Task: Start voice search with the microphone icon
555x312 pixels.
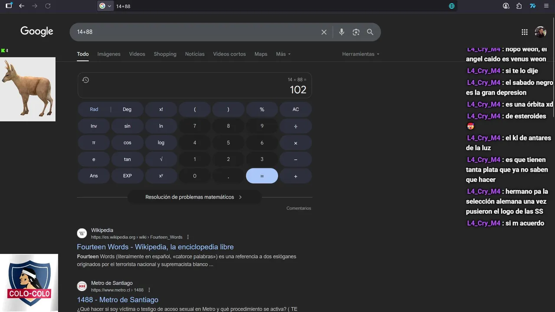Action: 342,32
